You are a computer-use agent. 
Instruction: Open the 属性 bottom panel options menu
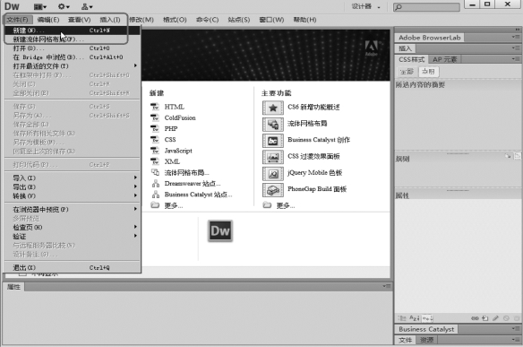click(x=386, y=286)
